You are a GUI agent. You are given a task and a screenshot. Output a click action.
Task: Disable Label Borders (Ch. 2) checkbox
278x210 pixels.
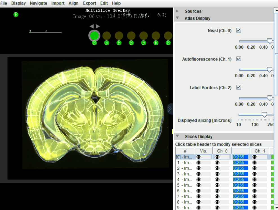click(x=239, y=88)
